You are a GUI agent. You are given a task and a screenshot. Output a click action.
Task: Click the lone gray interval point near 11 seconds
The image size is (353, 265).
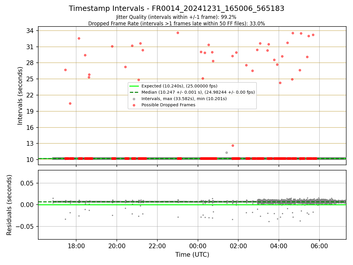(x=227, y=153)
